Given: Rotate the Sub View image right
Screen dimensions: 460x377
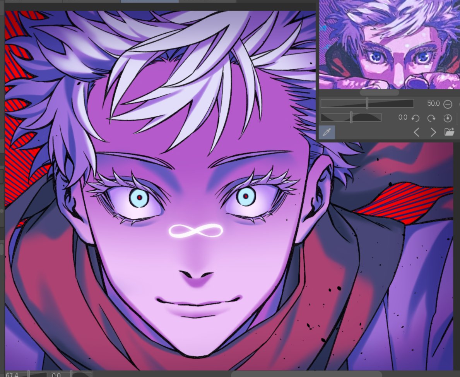Looking at the screenshot, I should (431, 118).
